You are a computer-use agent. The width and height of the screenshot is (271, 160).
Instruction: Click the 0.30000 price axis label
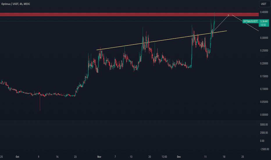click(x=264, y=38)
